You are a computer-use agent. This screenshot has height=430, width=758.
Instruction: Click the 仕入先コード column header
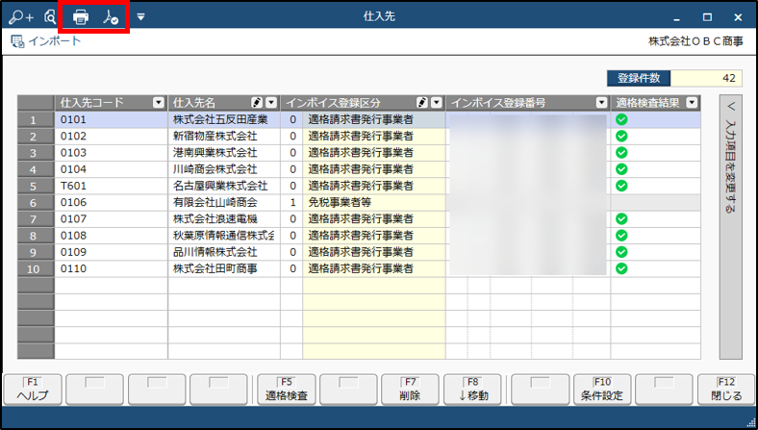coord(111,103)
